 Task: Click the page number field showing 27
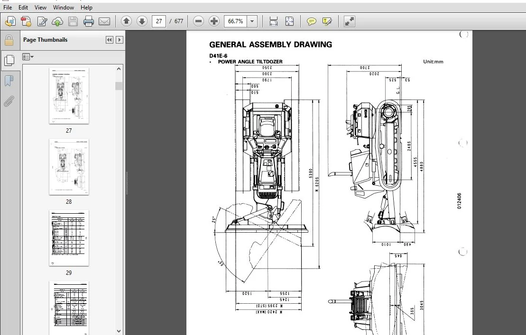(159, 21)
